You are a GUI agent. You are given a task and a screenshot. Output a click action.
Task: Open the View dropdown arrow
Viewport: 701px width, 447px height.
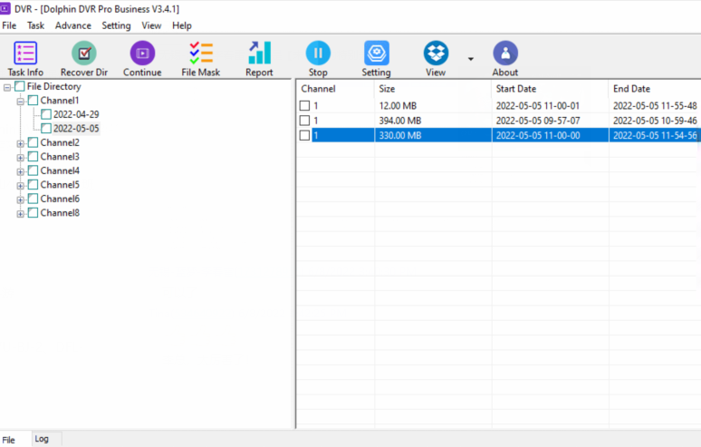[470, 59]
